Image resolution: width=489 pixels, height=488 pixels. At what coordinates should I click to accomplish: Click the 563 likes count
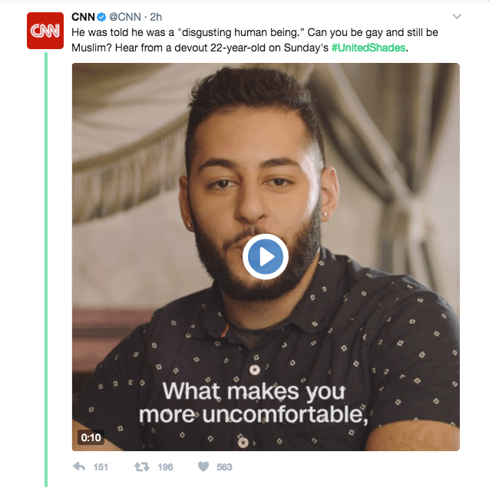[x=224, y=467]
